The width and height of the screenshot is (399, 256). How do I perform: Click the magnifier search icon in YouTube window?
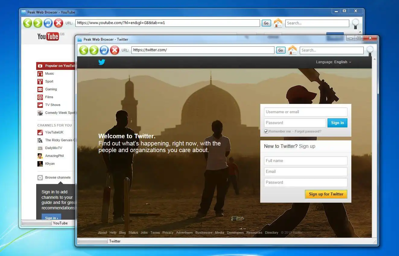(356, 24)
